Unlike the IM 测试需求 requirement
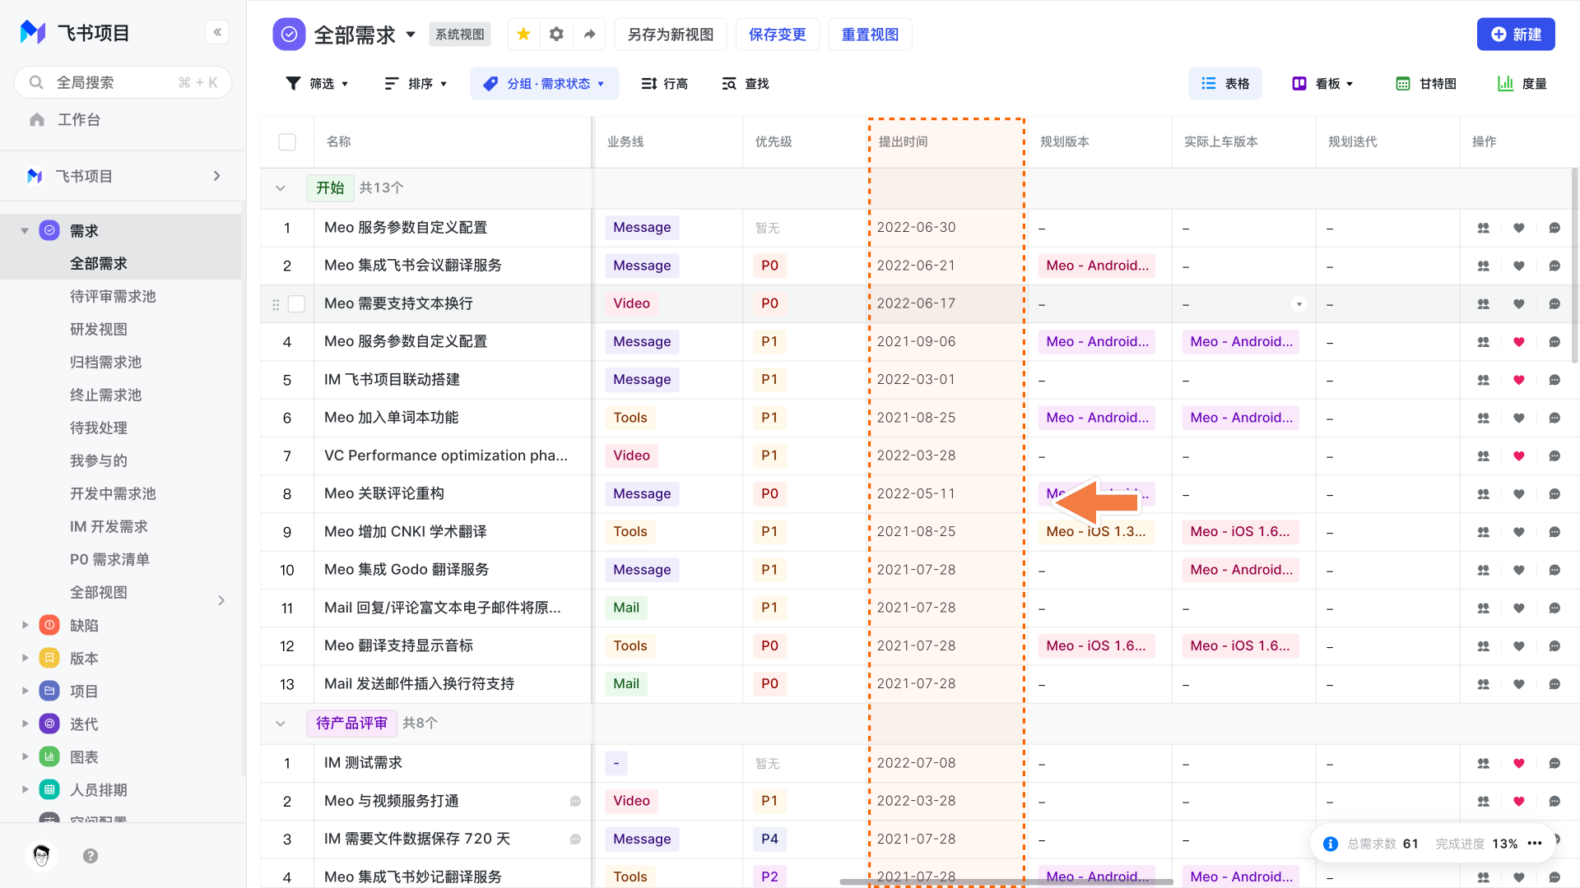This screenshot has height=888, width=1580. point(1519,763)
